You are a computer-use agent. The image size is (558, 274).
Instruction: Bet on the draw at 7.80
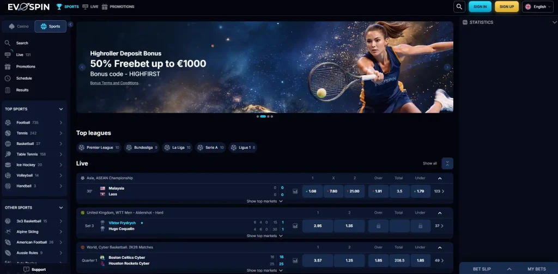333,191
